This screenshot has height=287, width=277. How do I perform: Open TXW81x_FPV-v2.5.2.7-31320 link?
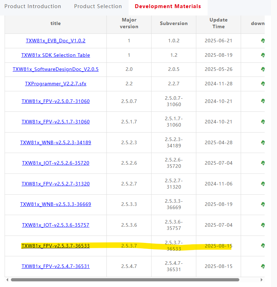[x=56, y=184]
